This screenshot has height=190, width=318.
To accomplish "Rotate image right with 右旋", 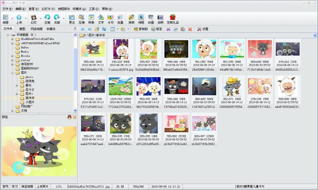I will [57, 19].
